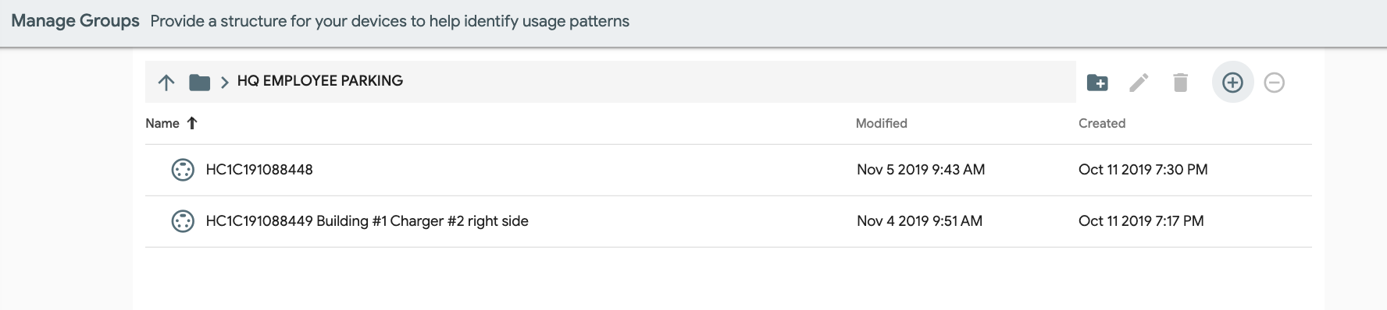The height and width of the screenshot is (310, 1387).
Task: Sort by the Name column header
Action: point(162,123)
